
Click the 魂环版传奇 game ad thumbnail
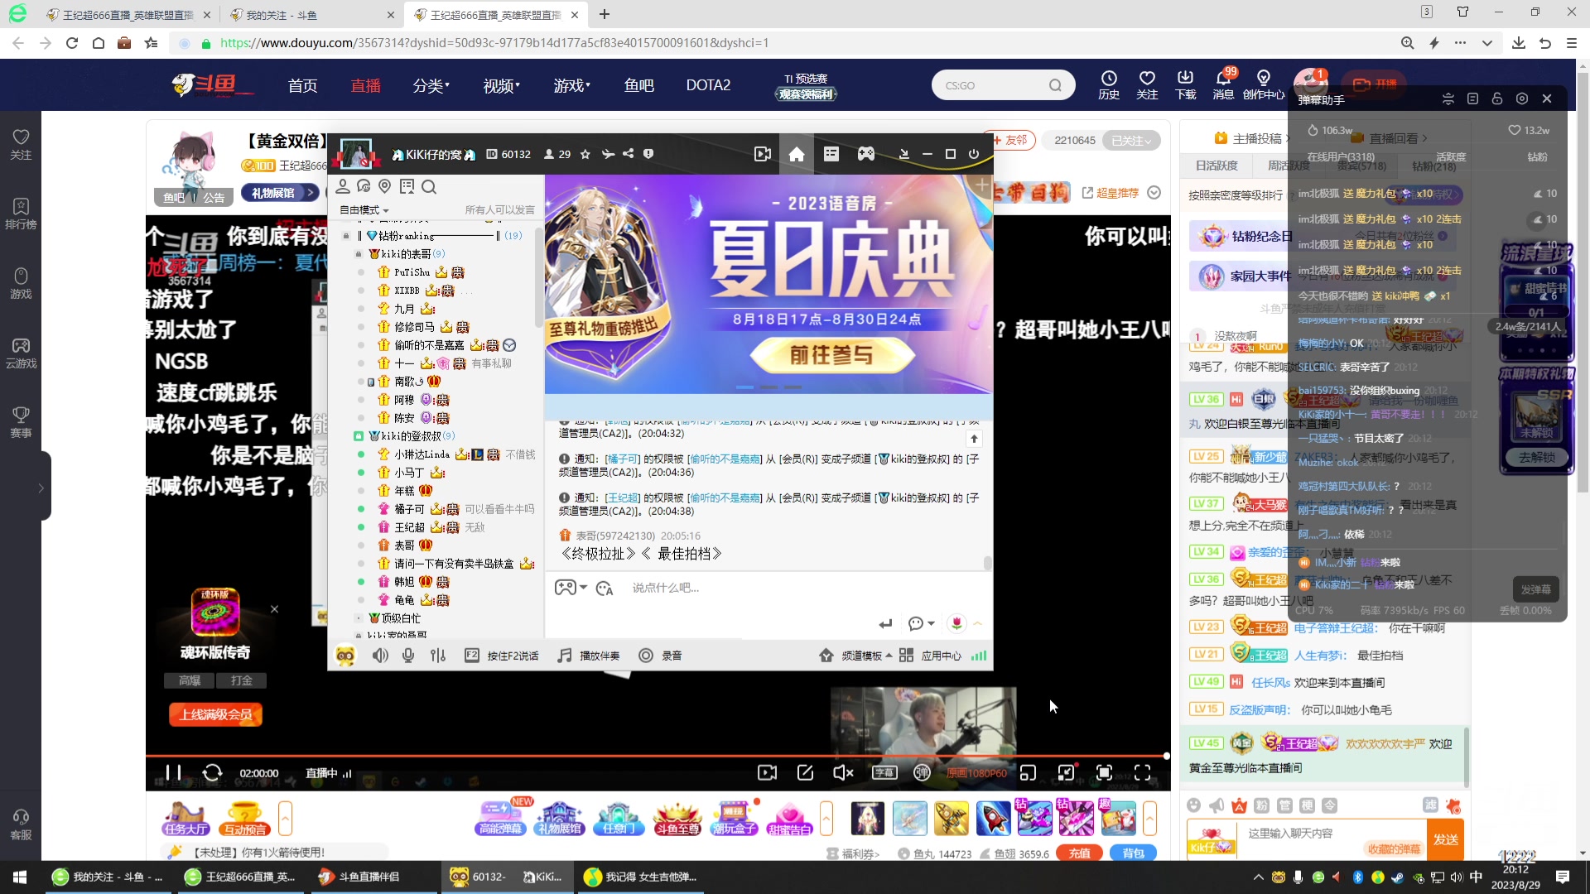[215, 612]
